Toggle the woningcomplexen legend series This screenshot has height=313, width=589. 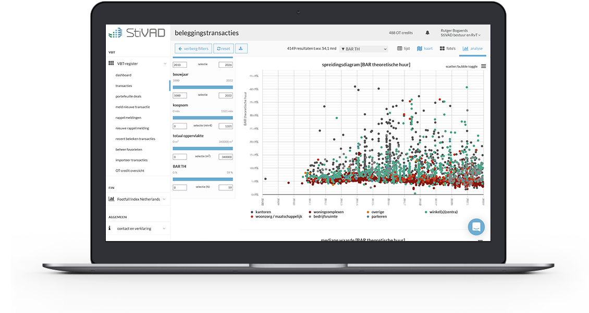click(x=326, y=212)
